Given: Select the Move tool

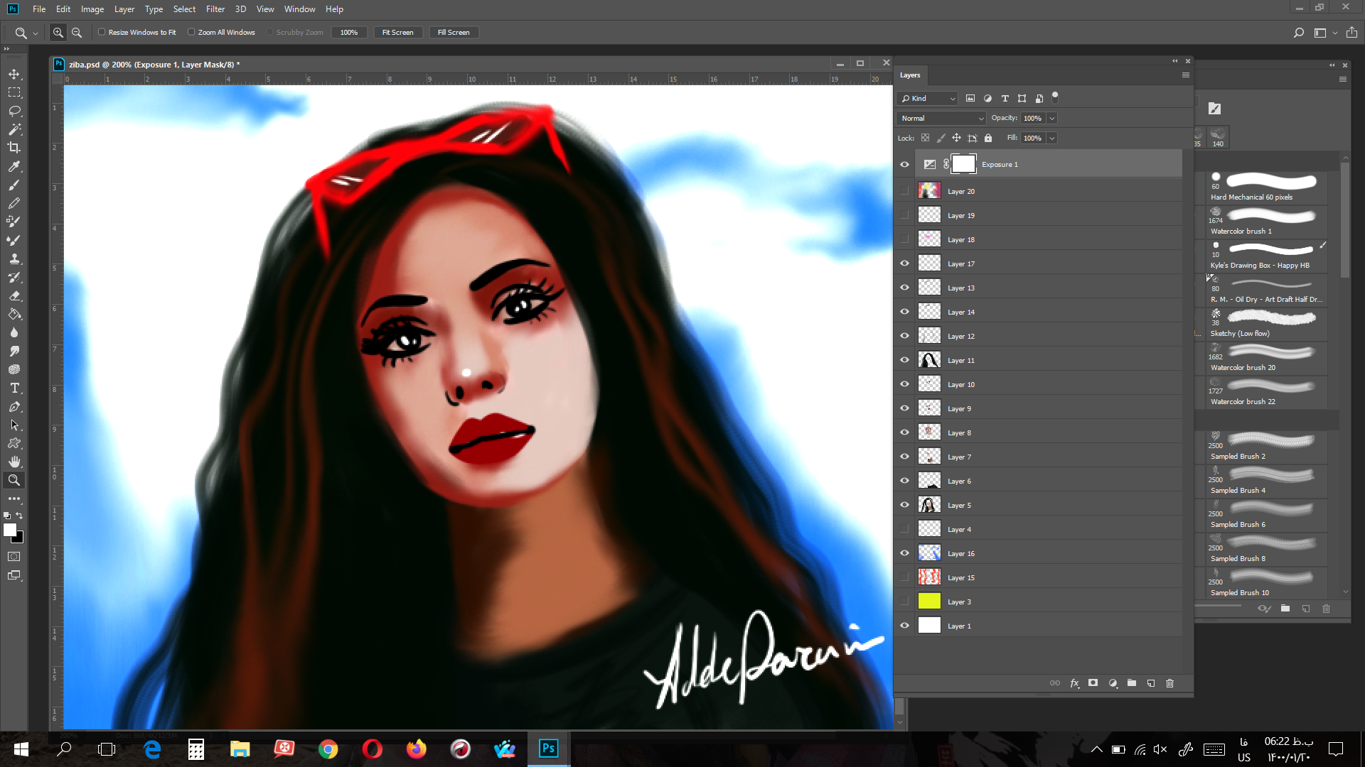Looking at the screenshot, I should pos(14,74).
